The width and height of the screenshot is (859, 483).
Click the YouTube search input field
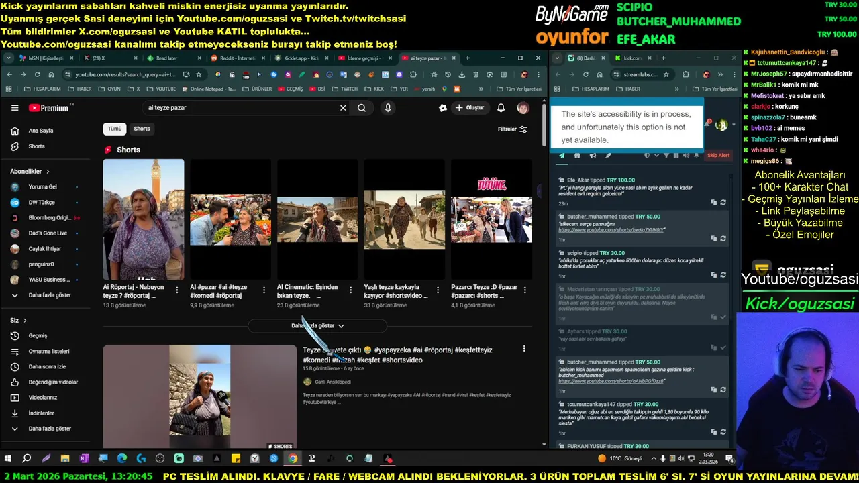pyautogui.click(x=240, y=108)
